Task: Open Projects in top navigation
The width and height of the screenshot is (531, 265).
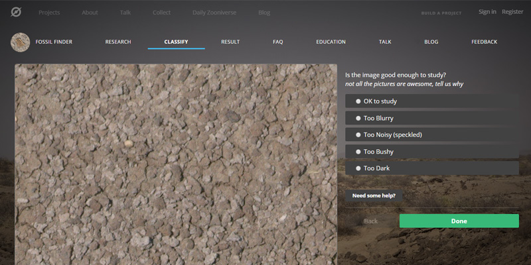Action: click(x=49, y=13)
